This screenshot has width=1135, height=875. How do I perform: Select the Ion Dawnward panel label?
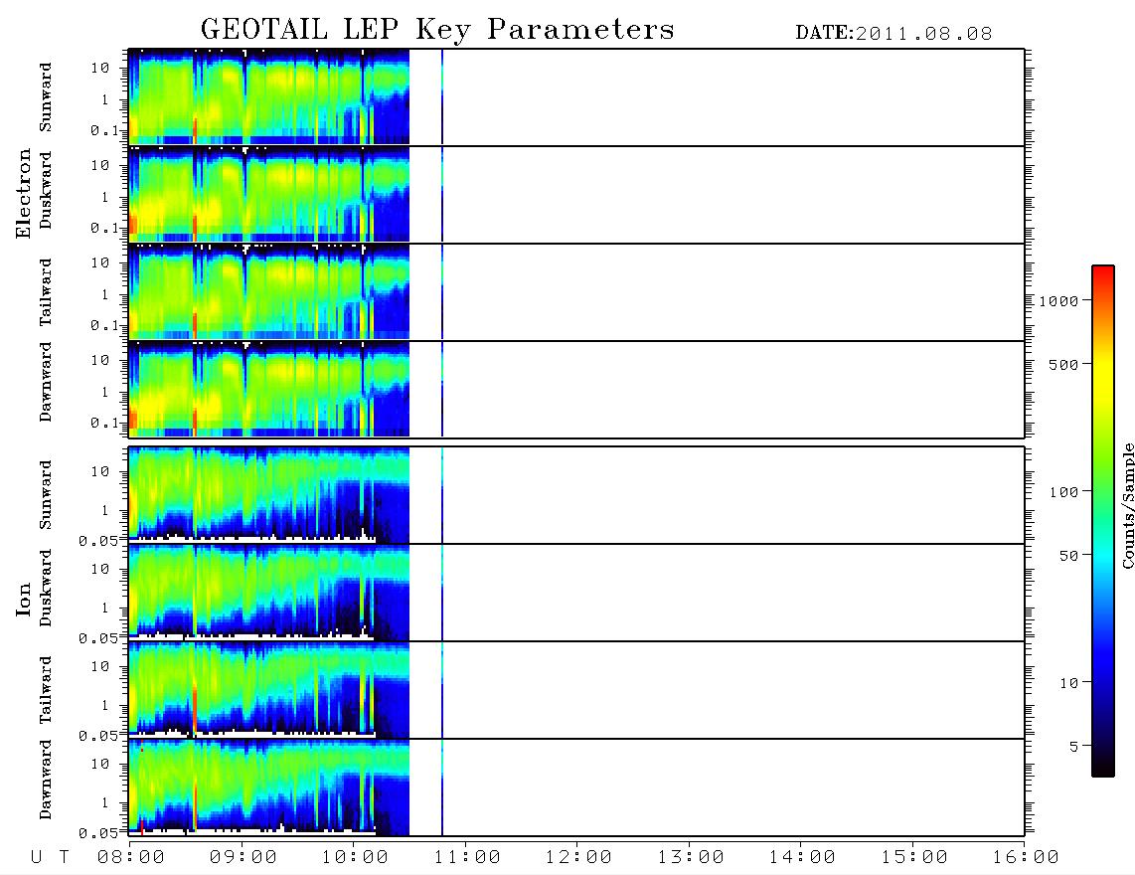(x=46, y=780)
